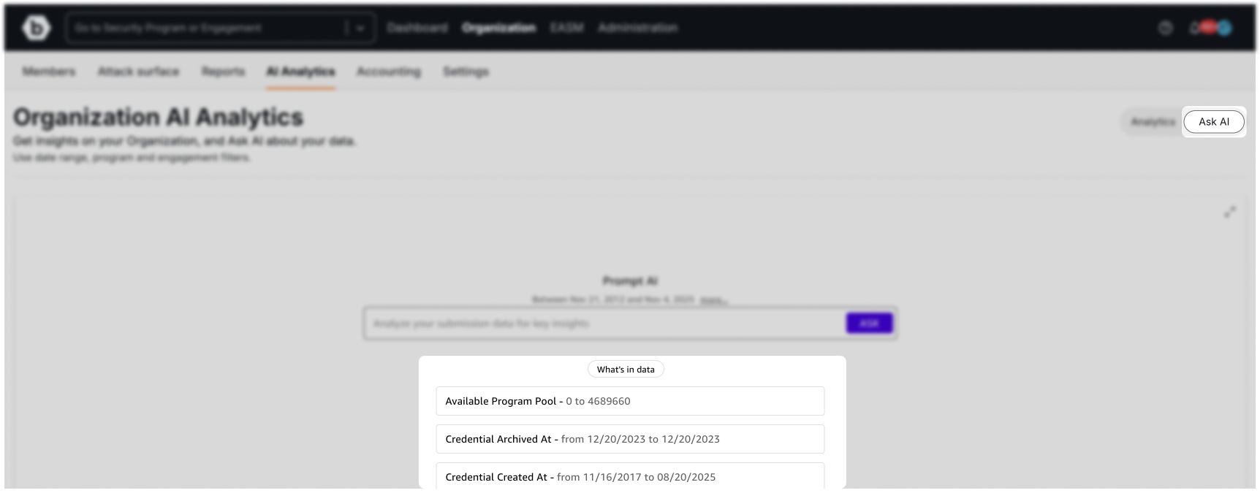Click the Bugcrowd logo icon
Viewport: 1260px width, 493px height.
tap(35, 27)
